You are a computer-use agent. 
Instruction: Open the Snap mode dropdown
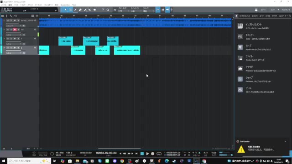pos(148,11)
